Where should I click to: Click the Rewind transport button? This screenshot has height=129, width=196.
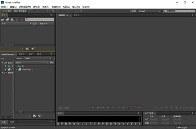[113, 107]
